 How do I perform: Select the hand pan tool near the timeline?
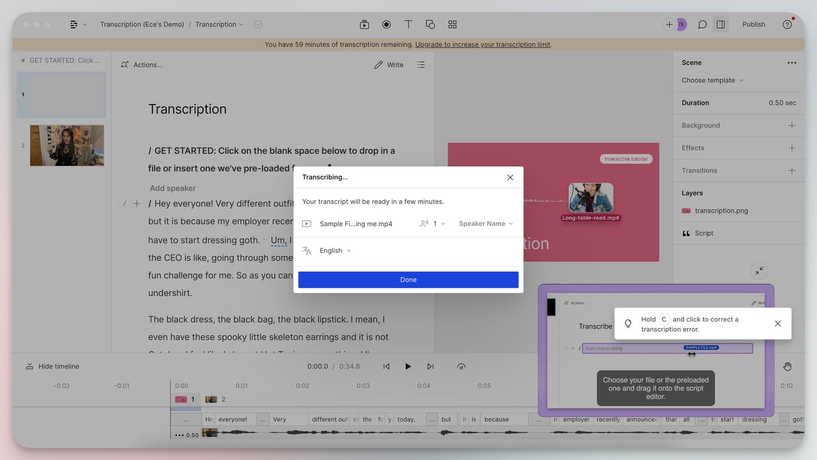[x=787, y=366]
